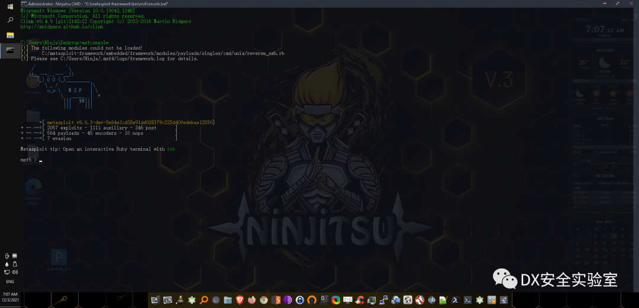This screenshot has width=639, height=308.
Task: Launch Tor Browser from the dock
Action: (x=288, y=300)
